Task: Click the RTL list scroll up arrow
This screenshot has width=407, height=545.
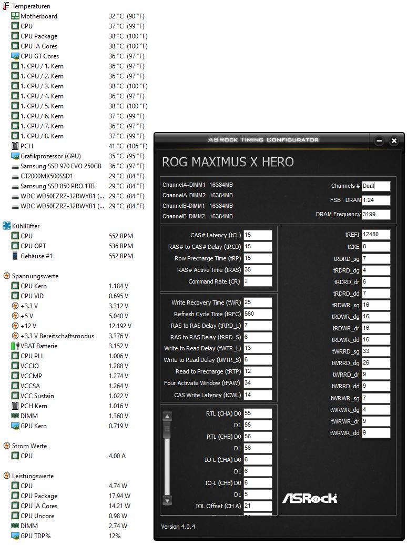Action: pos(167,417)
